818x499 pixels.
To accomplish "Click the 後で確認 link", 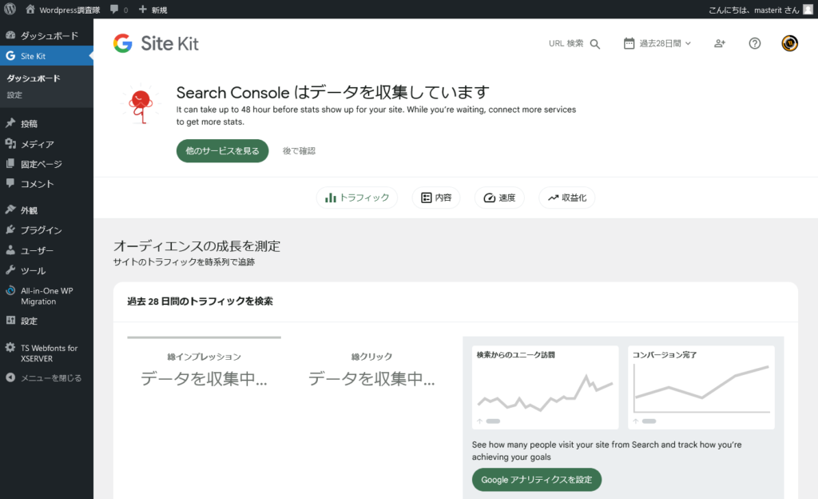I will [x=299, y=150].
